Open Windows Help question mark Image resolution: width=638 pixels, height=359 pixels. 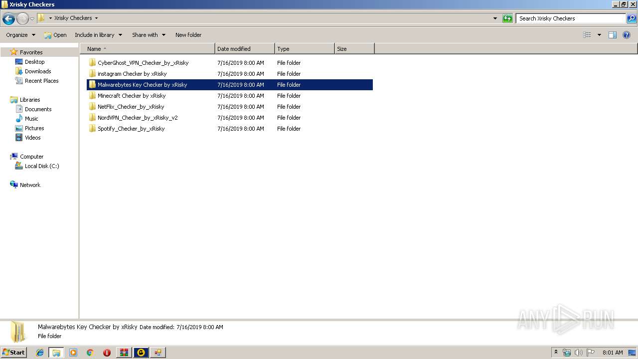(627, 35)
